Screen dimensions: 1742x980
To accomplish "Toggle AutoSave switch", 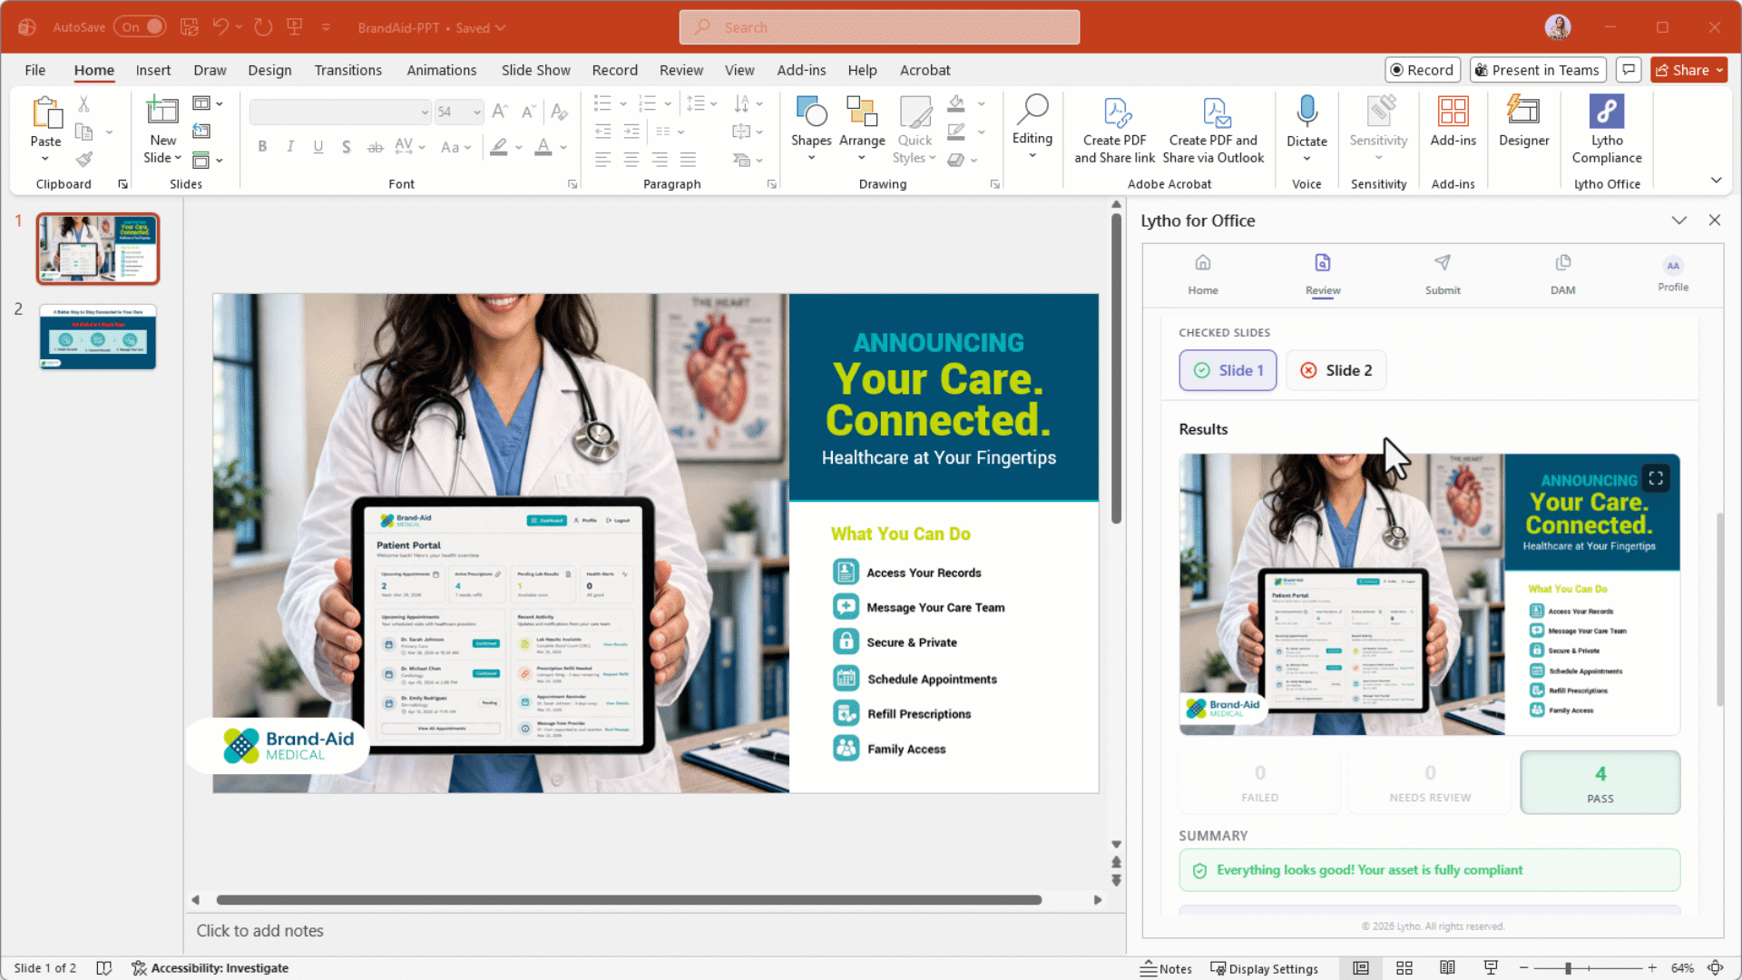I will pos(140,27).
